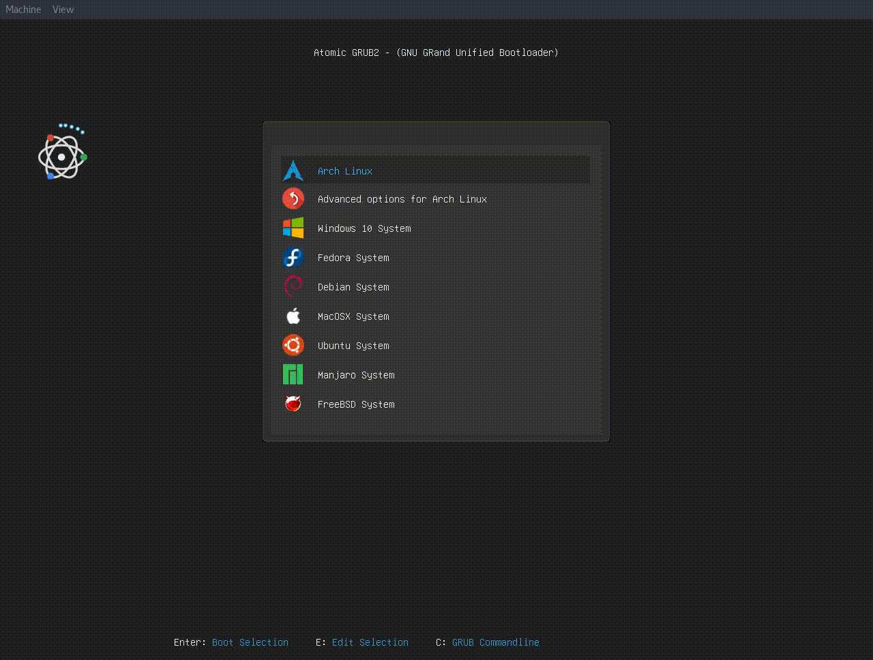The image size is (873, 660).
Task: Click the FreeBSD logo icon
Action: [x=293, y=404]
